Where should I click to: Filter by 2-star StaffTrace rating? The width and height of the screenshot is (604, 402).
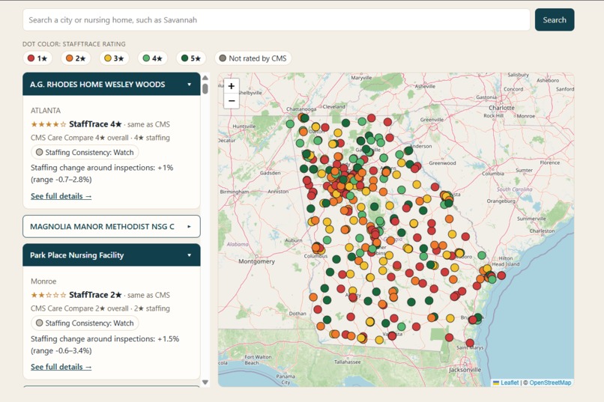76,58
